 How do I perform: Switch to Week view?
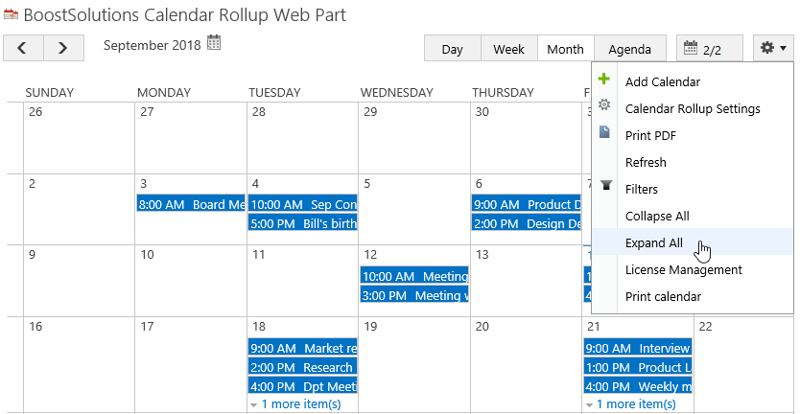[x=509, y=49]
